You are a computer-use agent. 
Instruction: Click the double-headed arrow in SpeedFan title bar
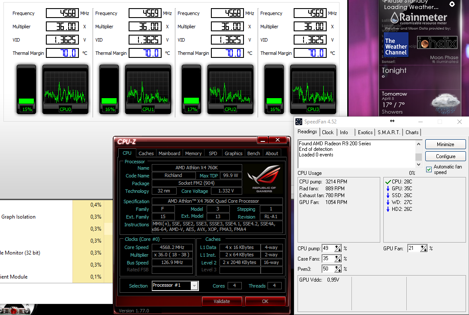pyautogui.click(x=392, y=121)
